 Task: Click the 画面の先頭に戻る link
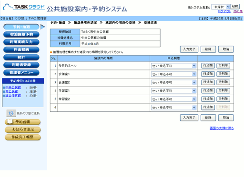[x=222, y=128]
